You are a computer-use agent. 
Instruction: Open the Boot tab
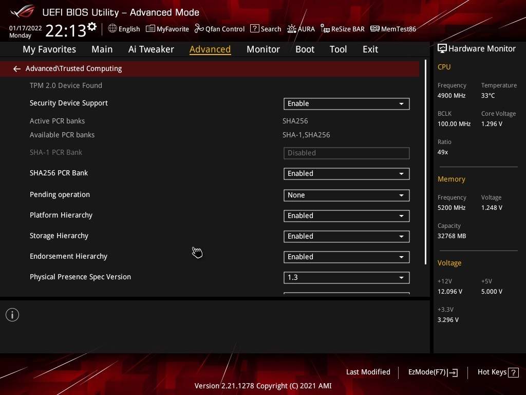305,49
